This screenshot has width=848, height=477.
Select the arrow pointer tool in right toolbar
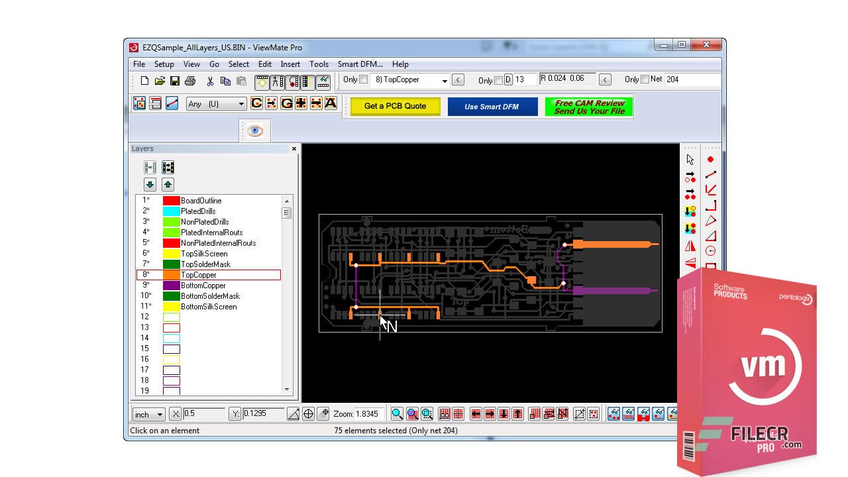click(x=689, y=159)
